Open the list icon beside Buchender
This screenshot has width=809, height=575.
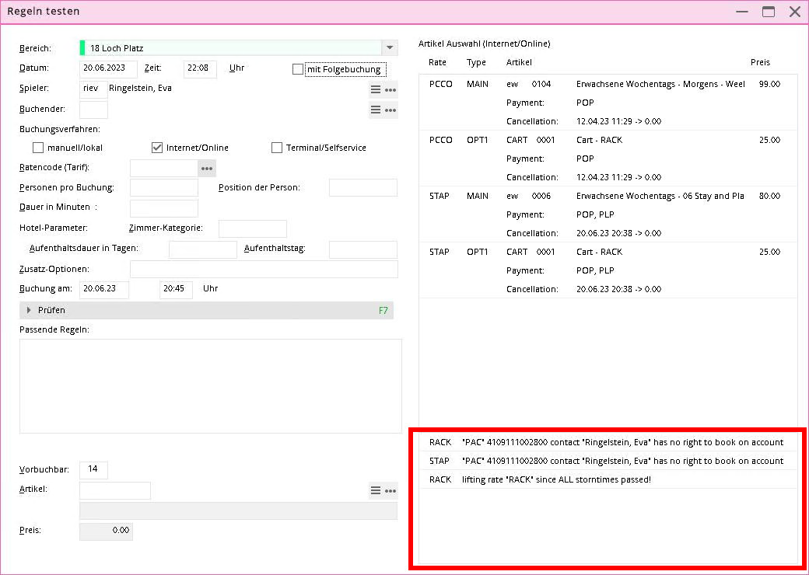tap(376, 110)
